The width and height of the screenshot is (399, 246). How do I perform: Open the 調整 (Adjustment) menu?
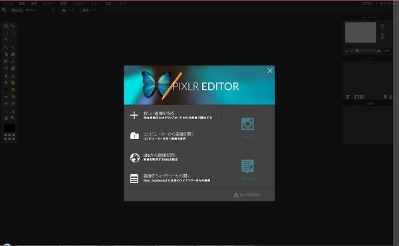point(63,3)
